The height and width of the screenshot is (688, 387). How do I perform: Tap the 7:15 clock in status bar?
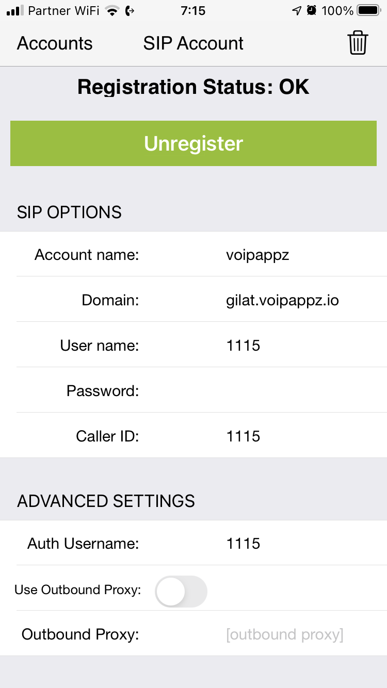tap(193, 11)
